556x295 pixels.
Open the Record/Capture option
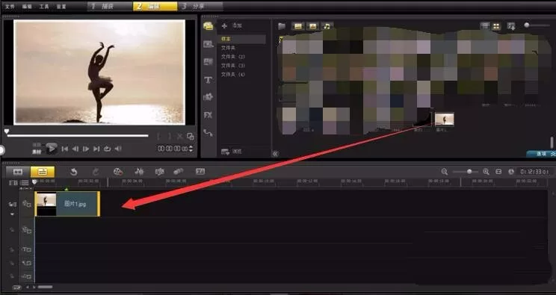pyautogui.click(x=118, y=172)
